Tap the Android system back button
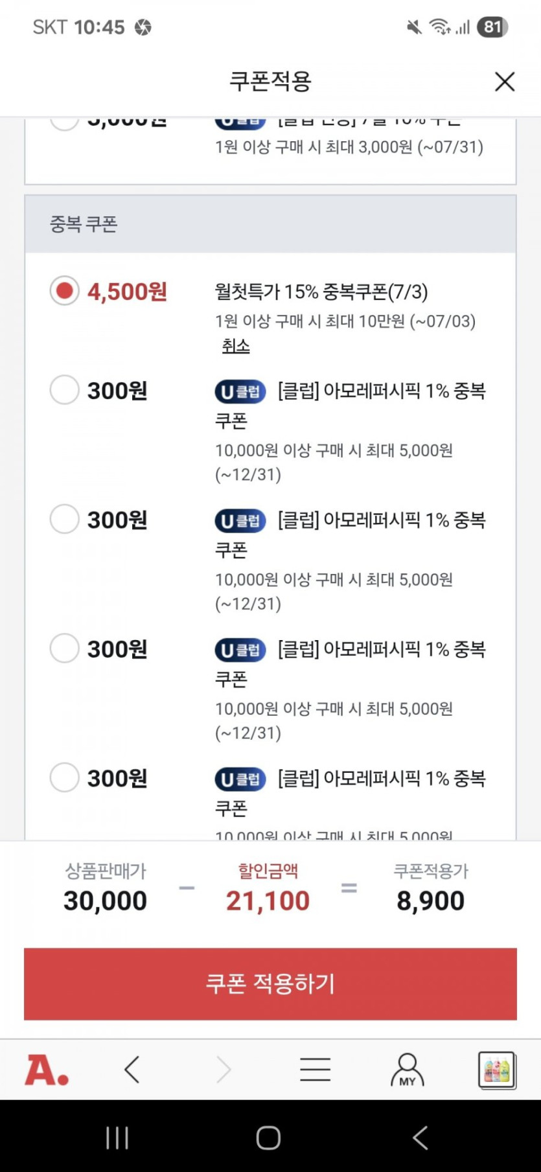 (x=420, y=1138)
